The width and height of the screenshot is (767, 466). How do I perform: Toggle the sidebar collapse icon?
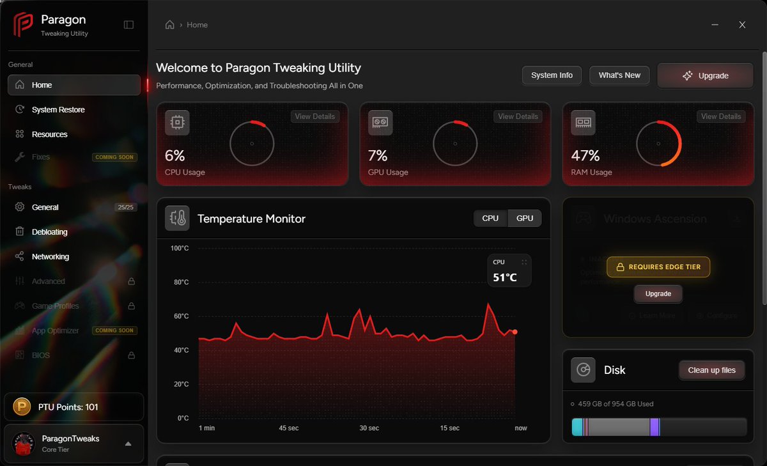pos(128,25)
